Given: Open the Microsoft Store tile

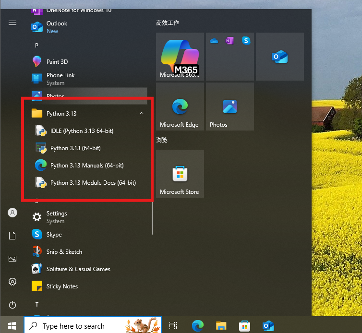Looking at the screenshot, I should [x=180, y=174].
